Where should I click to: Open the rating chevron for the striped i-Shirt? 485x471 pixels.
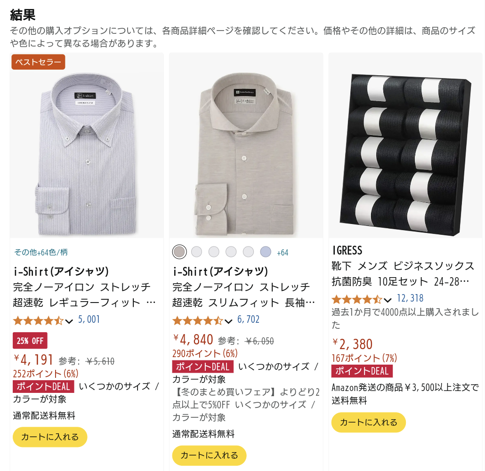pyautogui.click(x=69, y=321)
